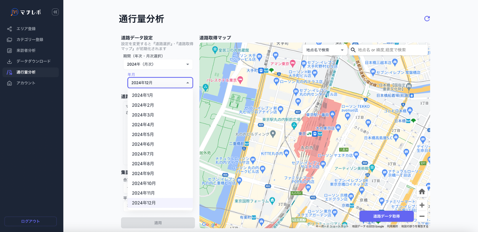Click the magnifier search icon on map

tap(353, 50)
